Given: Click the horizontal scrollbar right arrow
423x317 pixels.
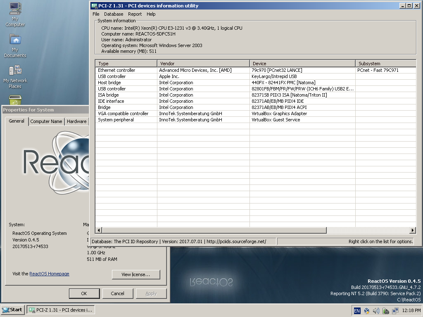Looking at the screenshot, I should [413, 230].
